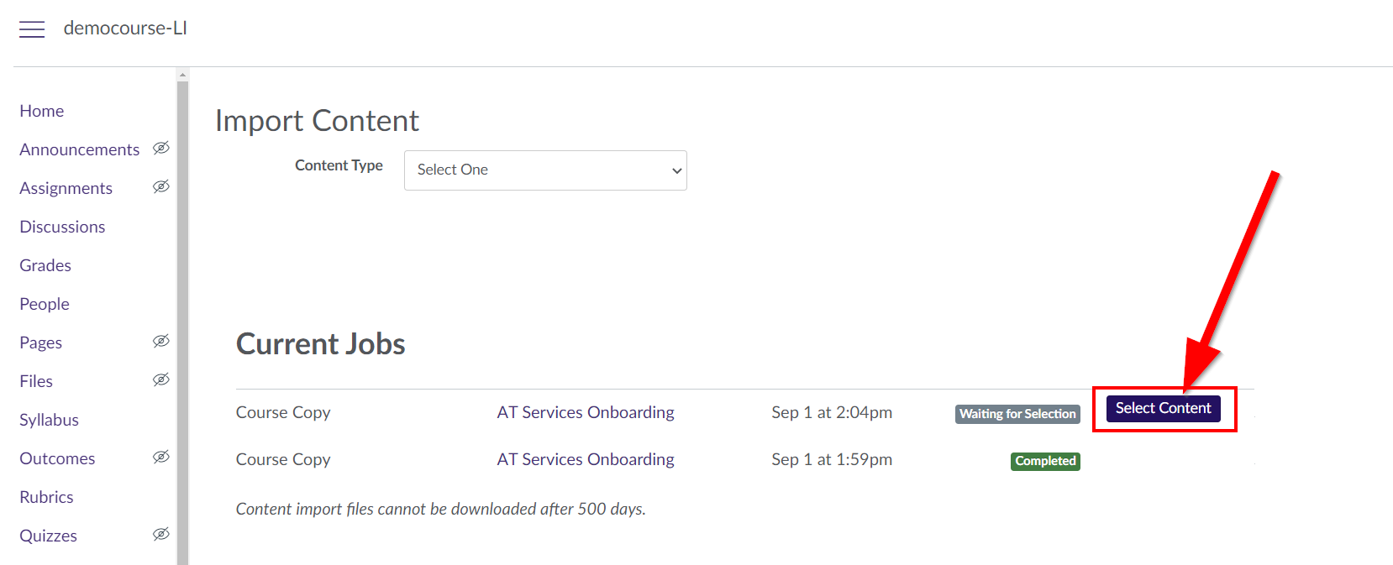Viewport: 1393px width, 565px height.
Task: Click the Content Type label
Action: (339, 165)
